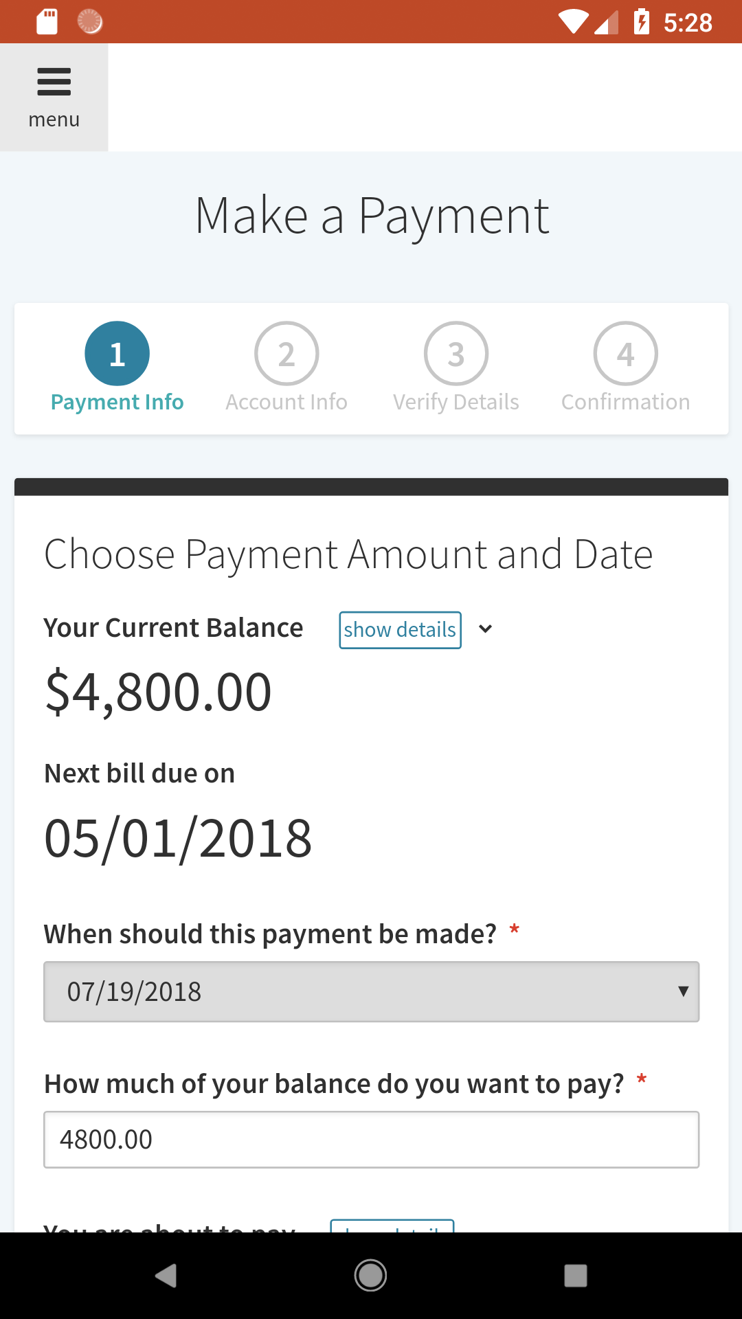This screenshot has height=1319, width=742.
Task: Tap the WiFi status bar icon
Action: 573,22
